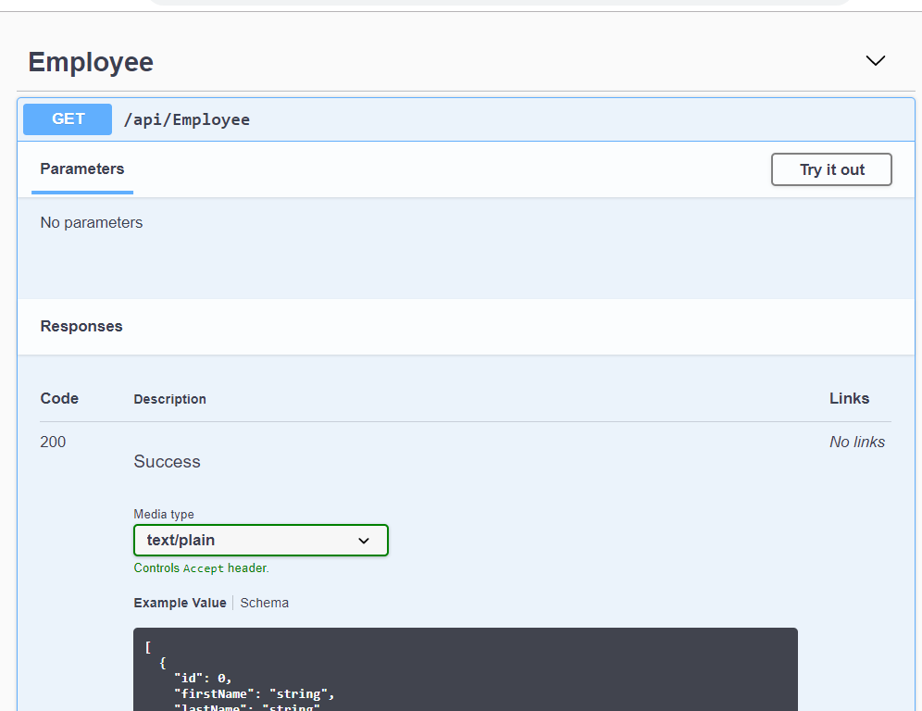922x711 pixels.
Task: Click the No parameters text
Action: 92,222
